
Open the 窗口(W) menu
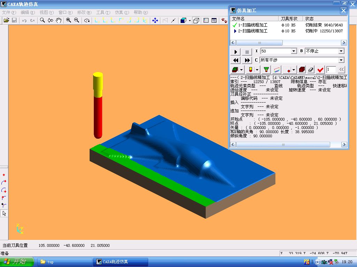point(66,13)
